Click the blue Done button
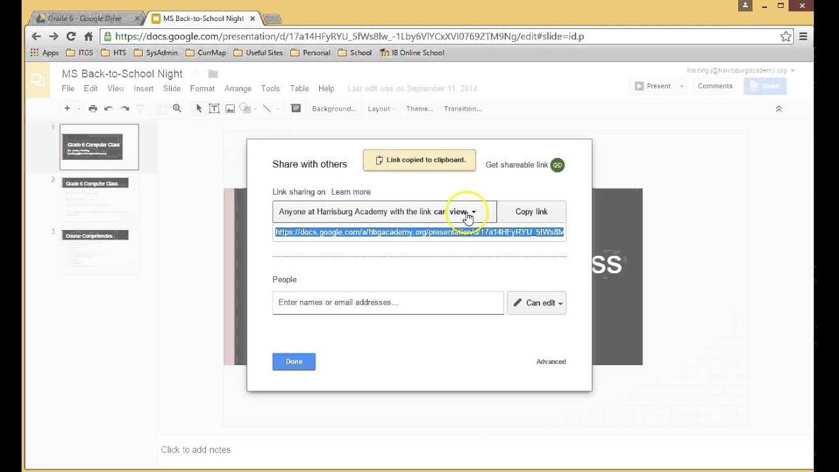The width and height of the screenshot is (839, 472). [x=294, y=362]
